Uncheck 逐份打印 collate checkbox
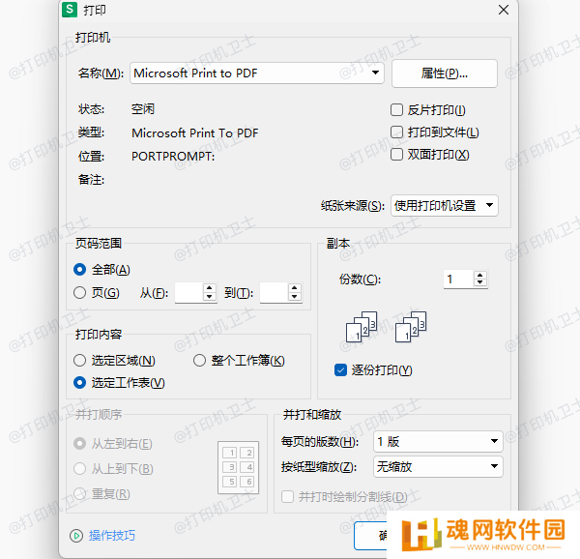580x559 pixels. tap(340, 370)
